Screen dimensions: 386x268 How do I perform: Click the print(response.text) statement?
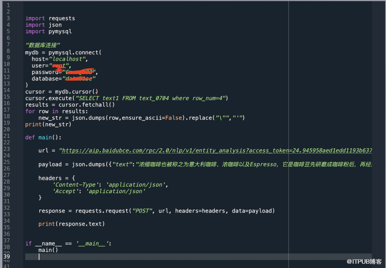coord(72,224)
